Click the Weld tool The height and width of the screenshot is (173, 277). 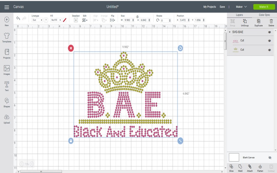[x=240, y=168]
